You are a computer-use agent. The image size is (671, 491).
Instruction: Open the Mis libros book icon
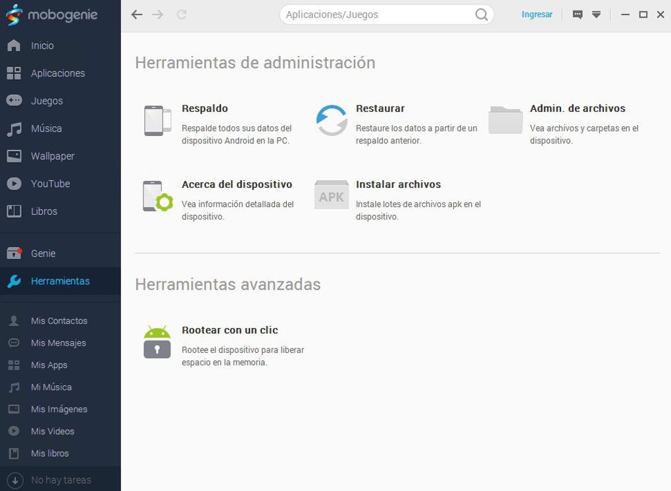pyautogui.click(x=14, y=454)
